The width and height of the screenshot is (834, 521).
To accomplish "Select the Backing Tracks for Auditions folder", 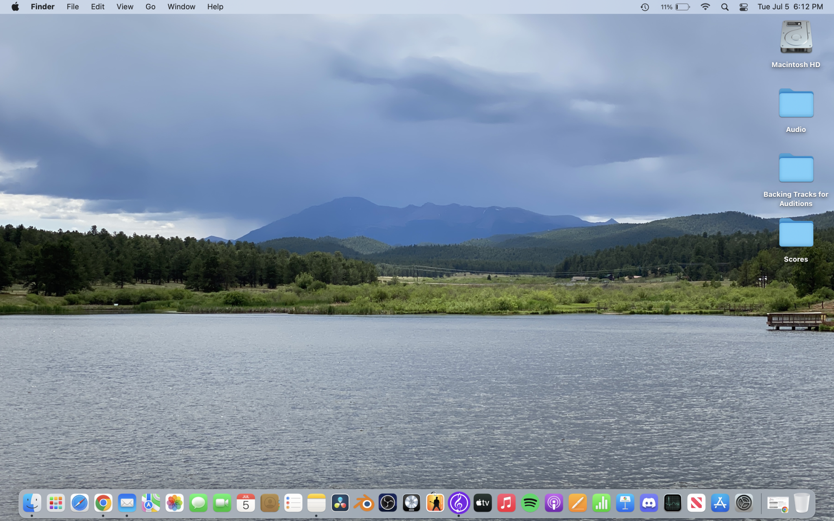I will [x=796, y=168].
